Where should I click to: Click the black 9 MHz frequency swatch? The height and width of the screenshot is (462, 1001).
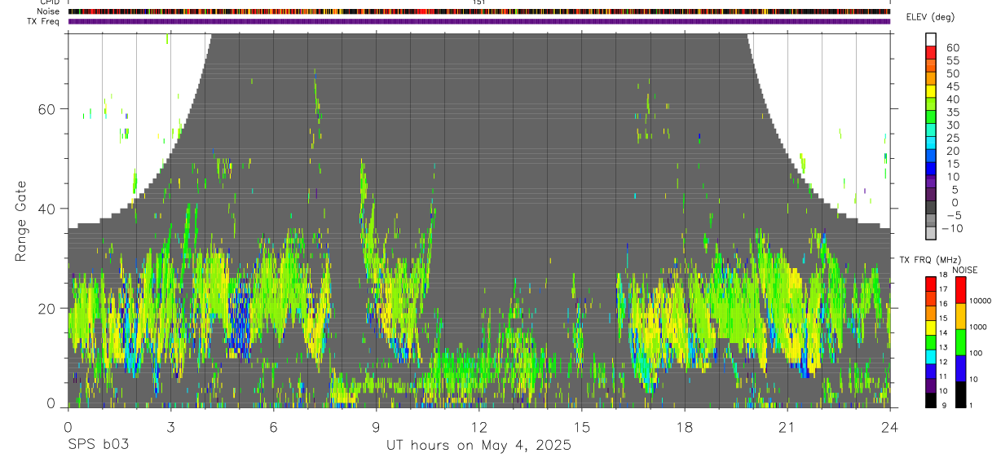pyautogui.click(x=930, y=400)
